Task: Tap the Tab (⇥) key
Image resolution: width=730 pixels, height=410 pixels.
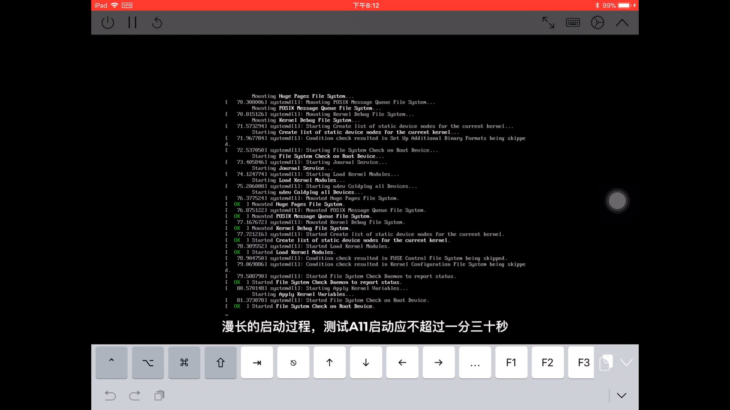Action: tap(257, 363)
